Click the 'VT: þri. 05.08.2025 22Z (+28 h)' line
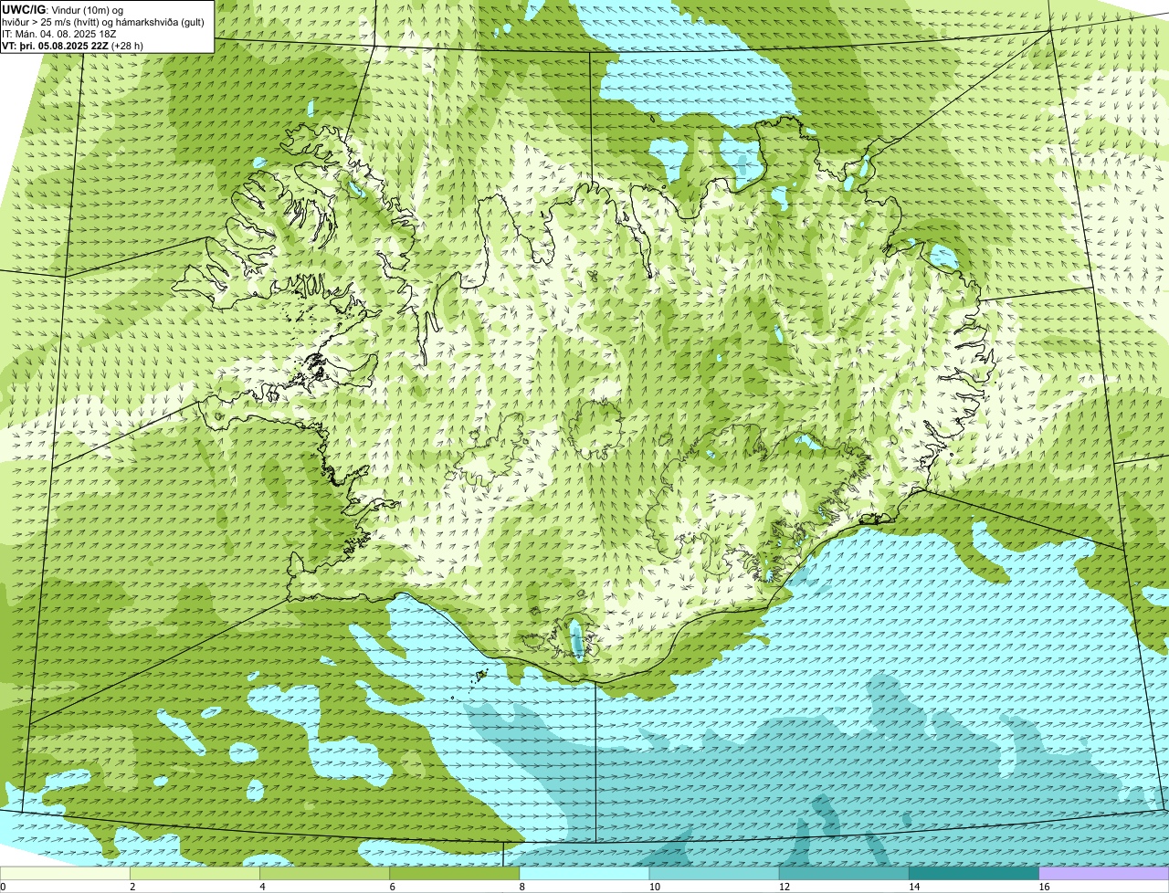 [73, 45]
